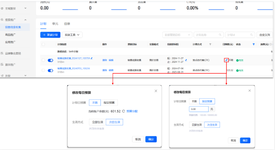Click 取消 in the dialog showing balance 601.52
Image resolution: width=275 pixels, height=150 pixels.
tap(138, 139)
